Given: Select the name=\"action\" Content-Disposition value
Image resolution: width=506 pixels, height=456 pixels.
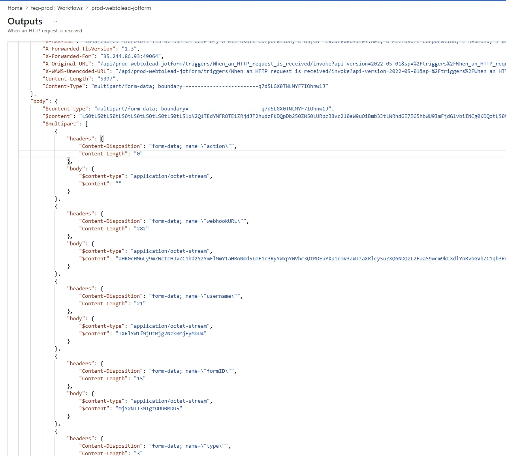Looking at the screenshot, I should pos(191,146).
